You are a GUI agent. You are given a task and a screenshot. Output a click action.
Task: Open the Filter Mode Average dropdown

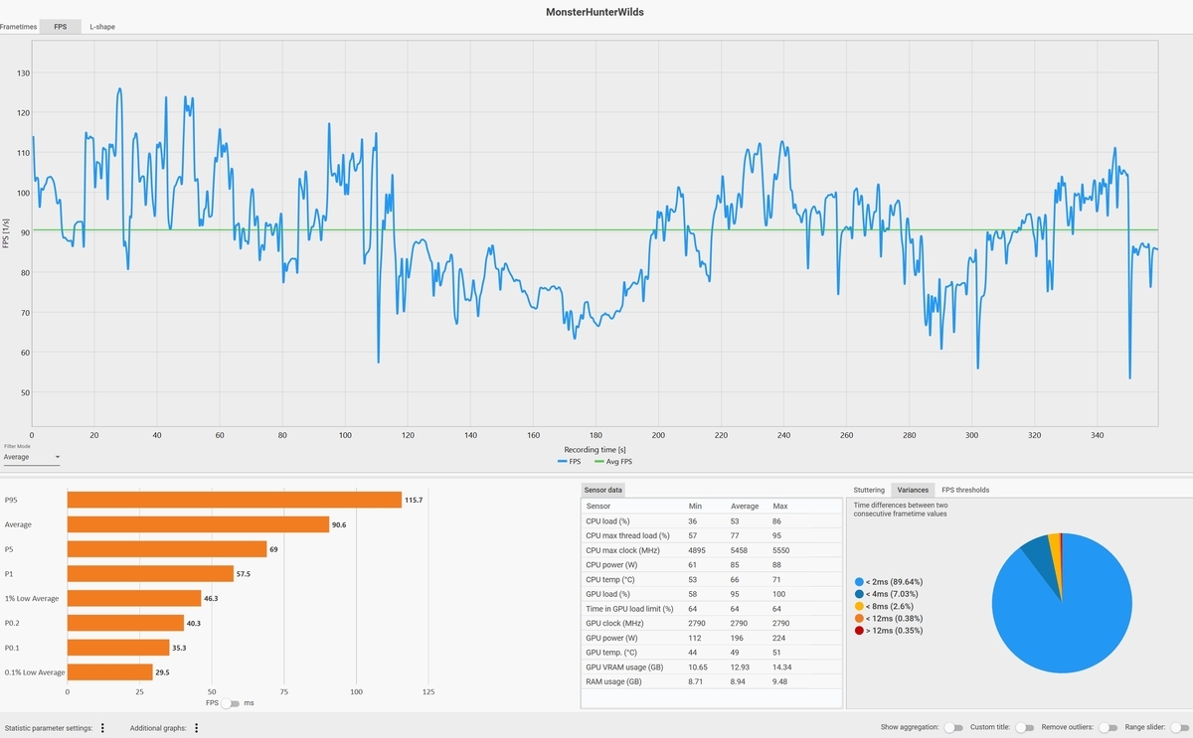point(32,458)
